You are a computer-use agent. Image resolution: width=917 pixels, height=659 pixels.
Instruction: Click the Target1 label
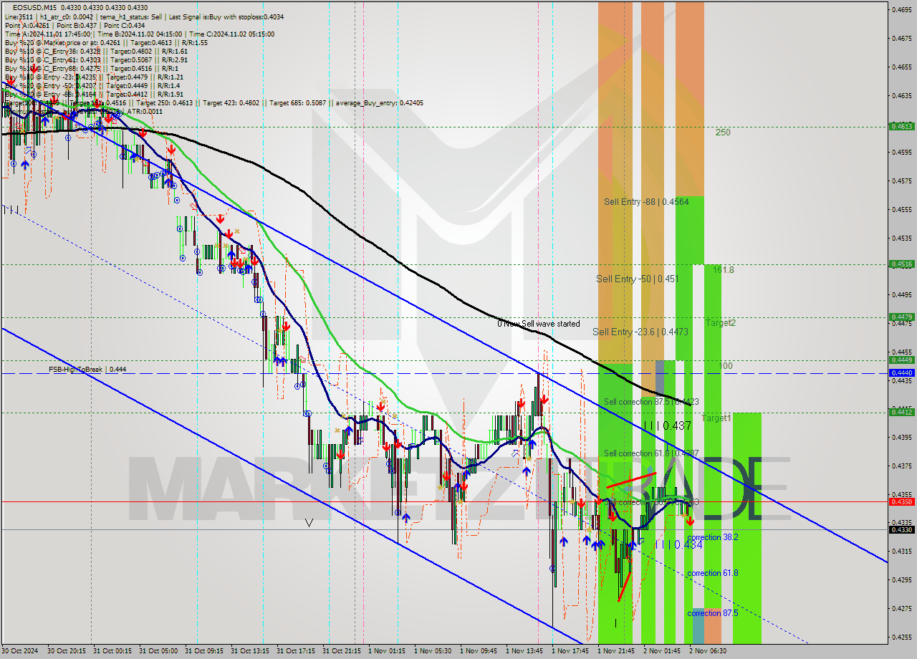pyautogui.click(x=716, y=418)
